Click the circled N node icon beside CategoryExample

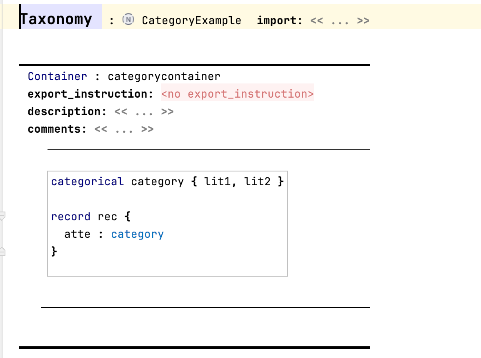point(127,19)
